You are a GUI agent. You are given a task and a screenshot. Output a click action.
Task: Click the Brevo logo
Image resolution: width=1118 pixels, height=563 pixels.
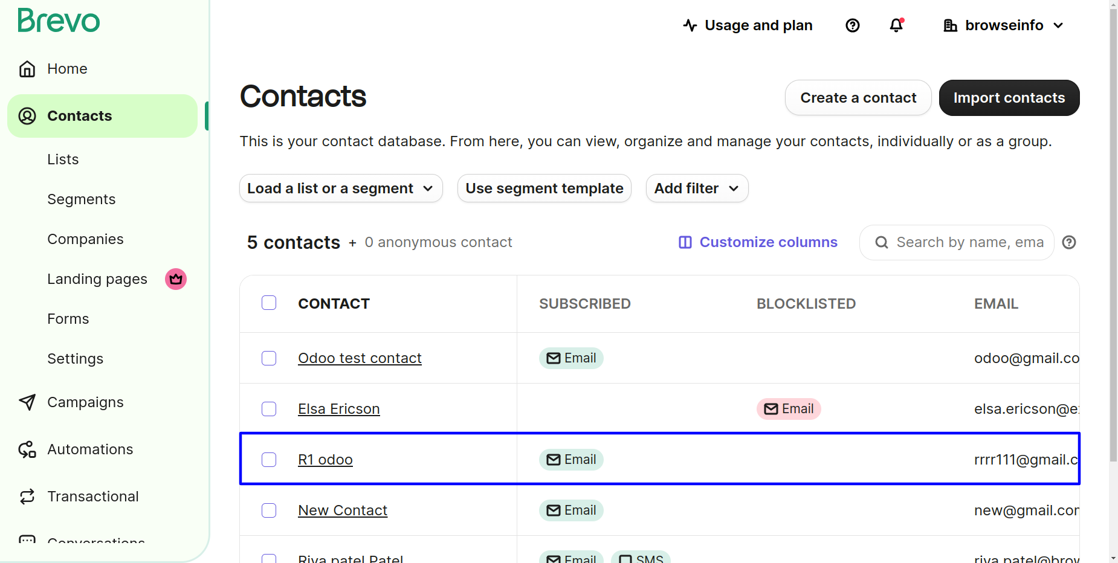59,21
